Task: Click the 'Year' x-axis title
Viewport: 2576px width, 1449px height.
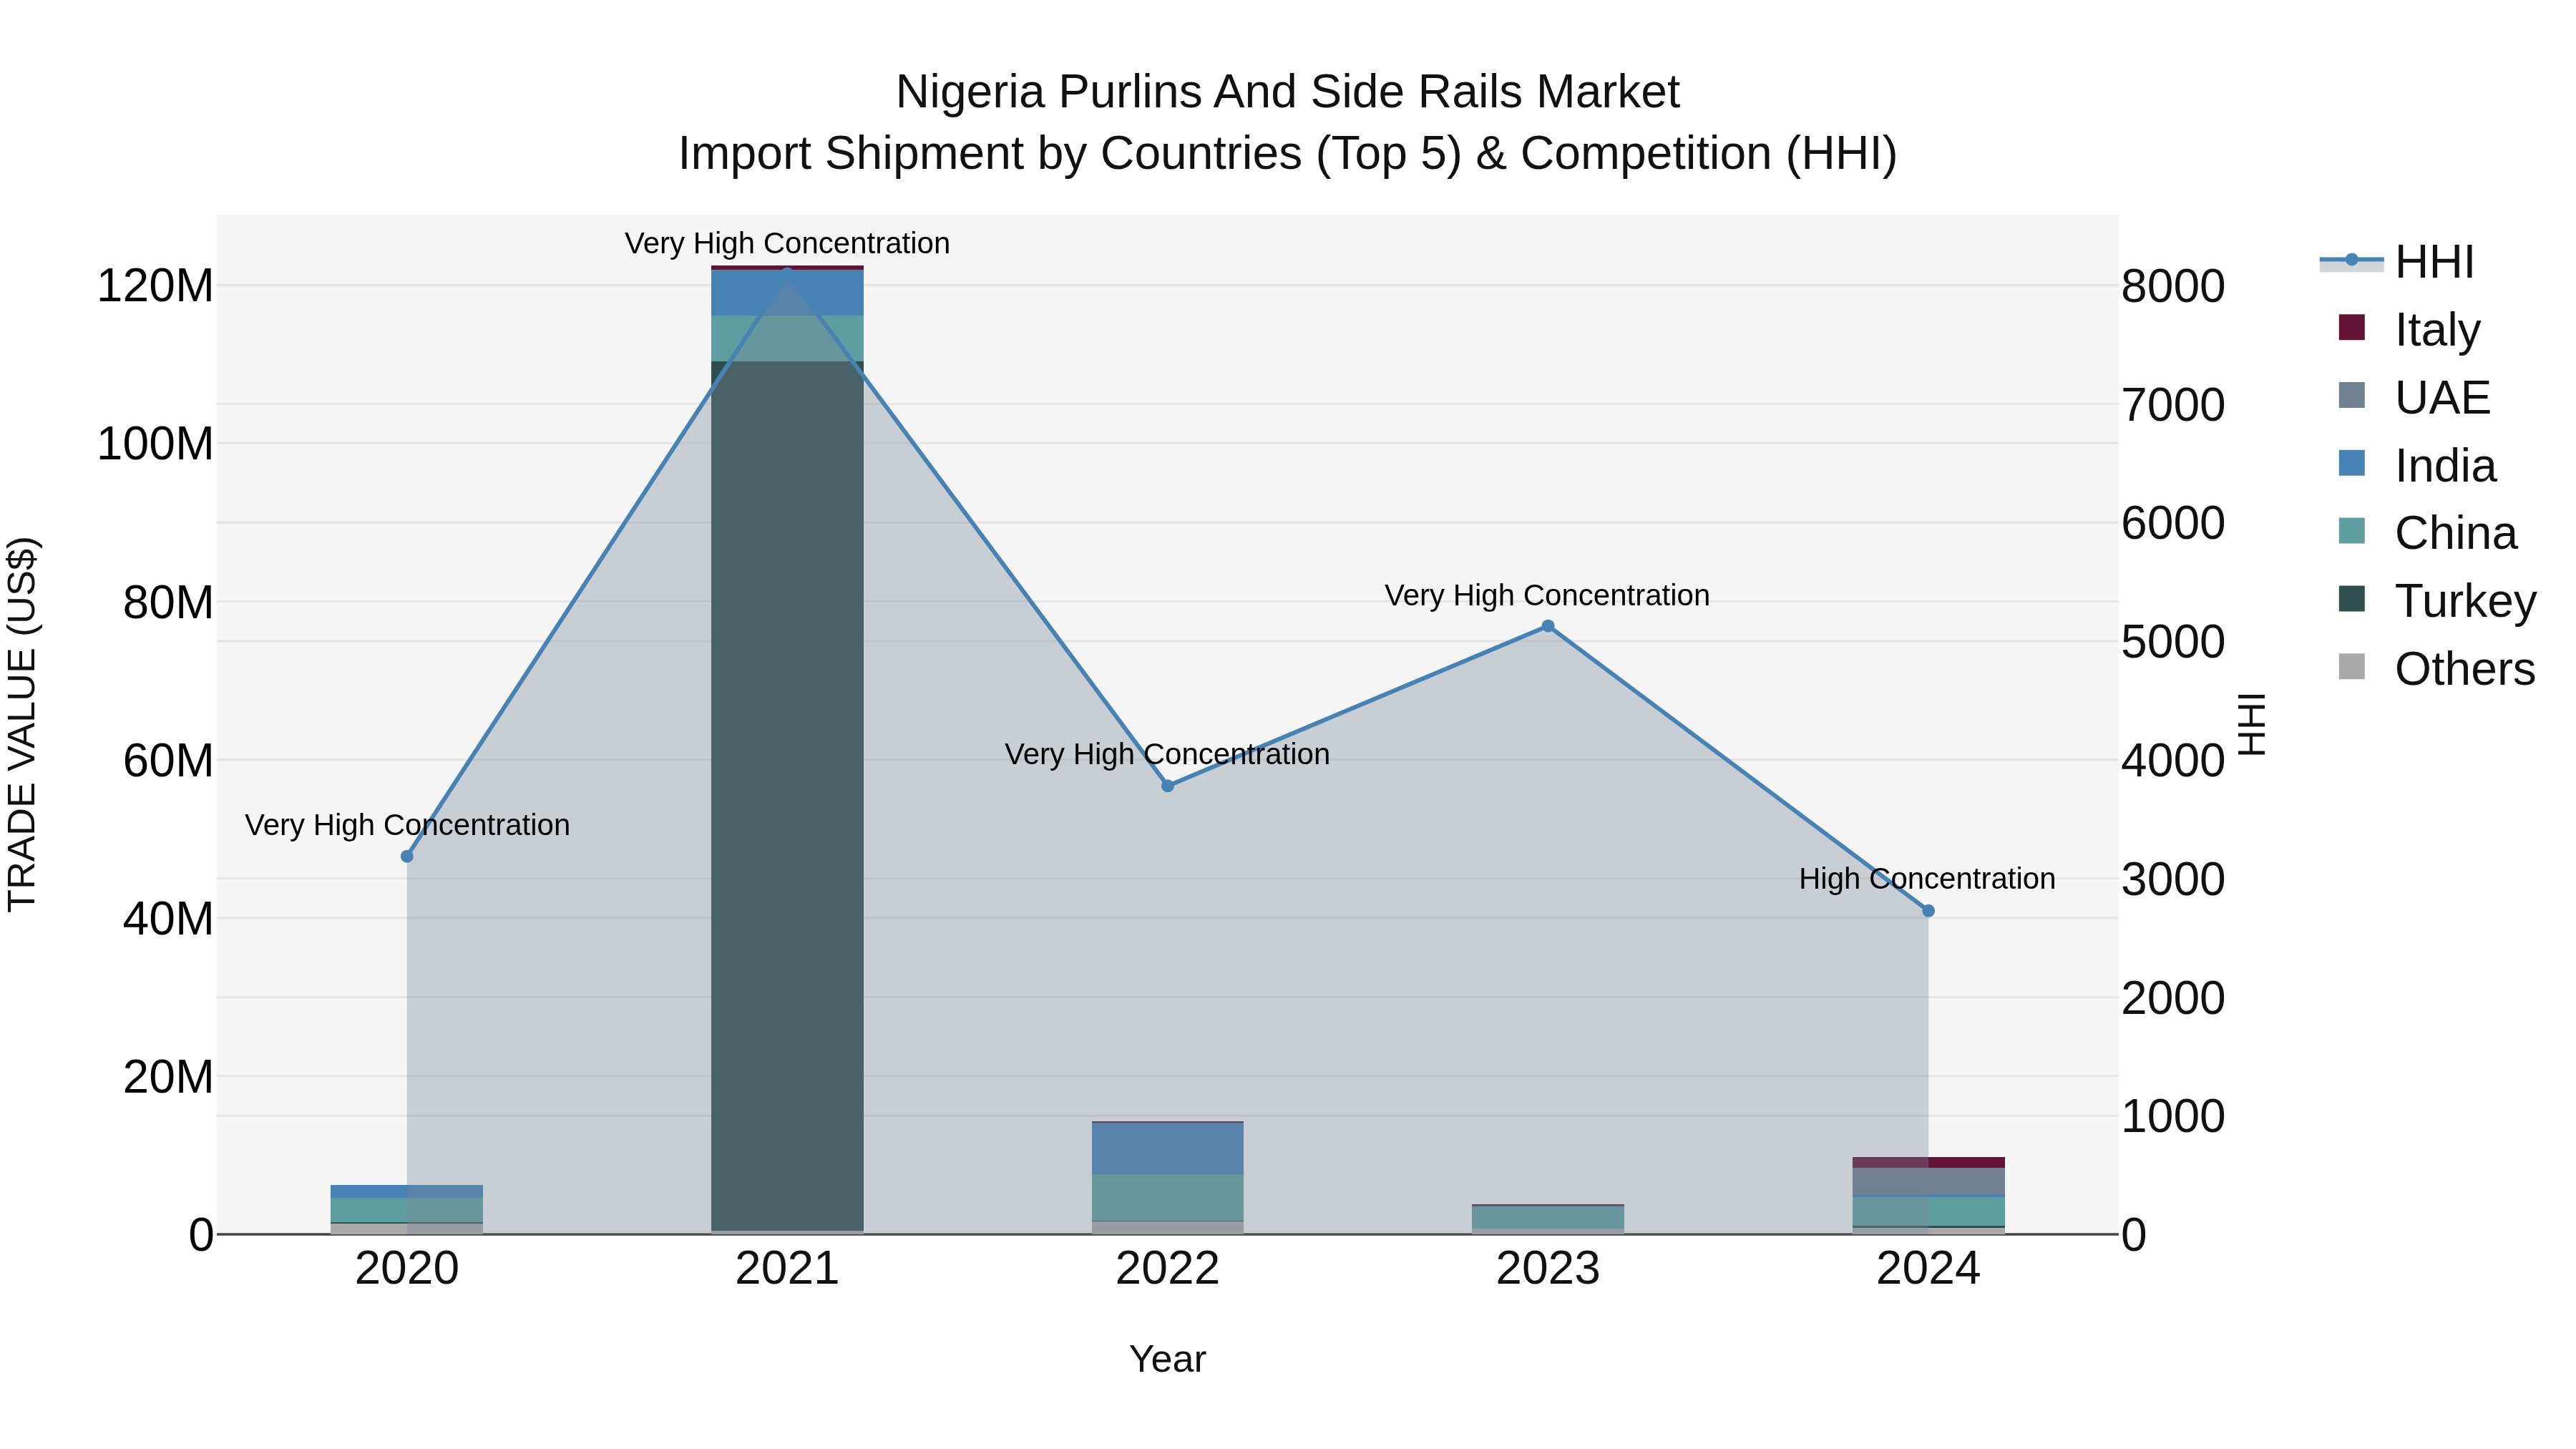Action: click(x=1167, y=1359)
